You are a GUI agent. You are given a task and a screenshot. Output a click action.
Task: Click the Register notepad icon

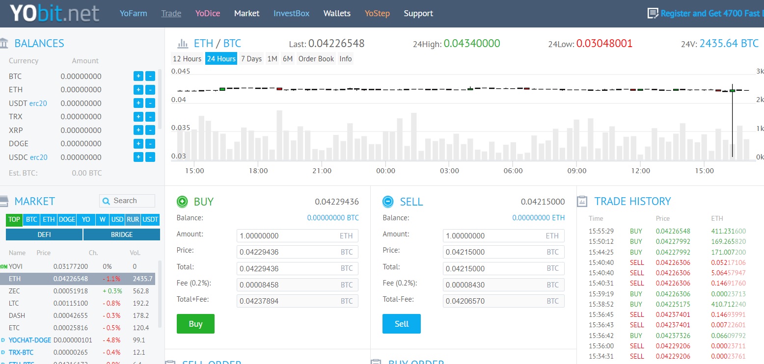click(653, 13)
